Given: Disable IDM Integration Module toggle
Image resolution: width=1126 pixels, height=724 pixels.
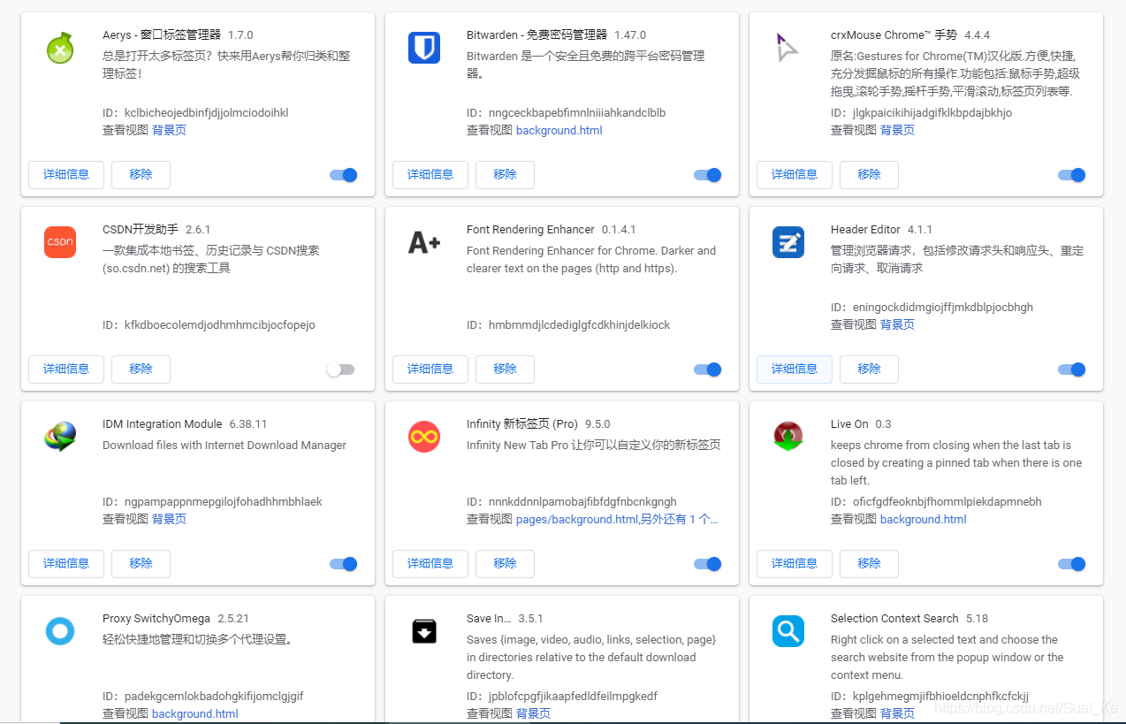Looking at the screenshot, I should tap(344, 564).
